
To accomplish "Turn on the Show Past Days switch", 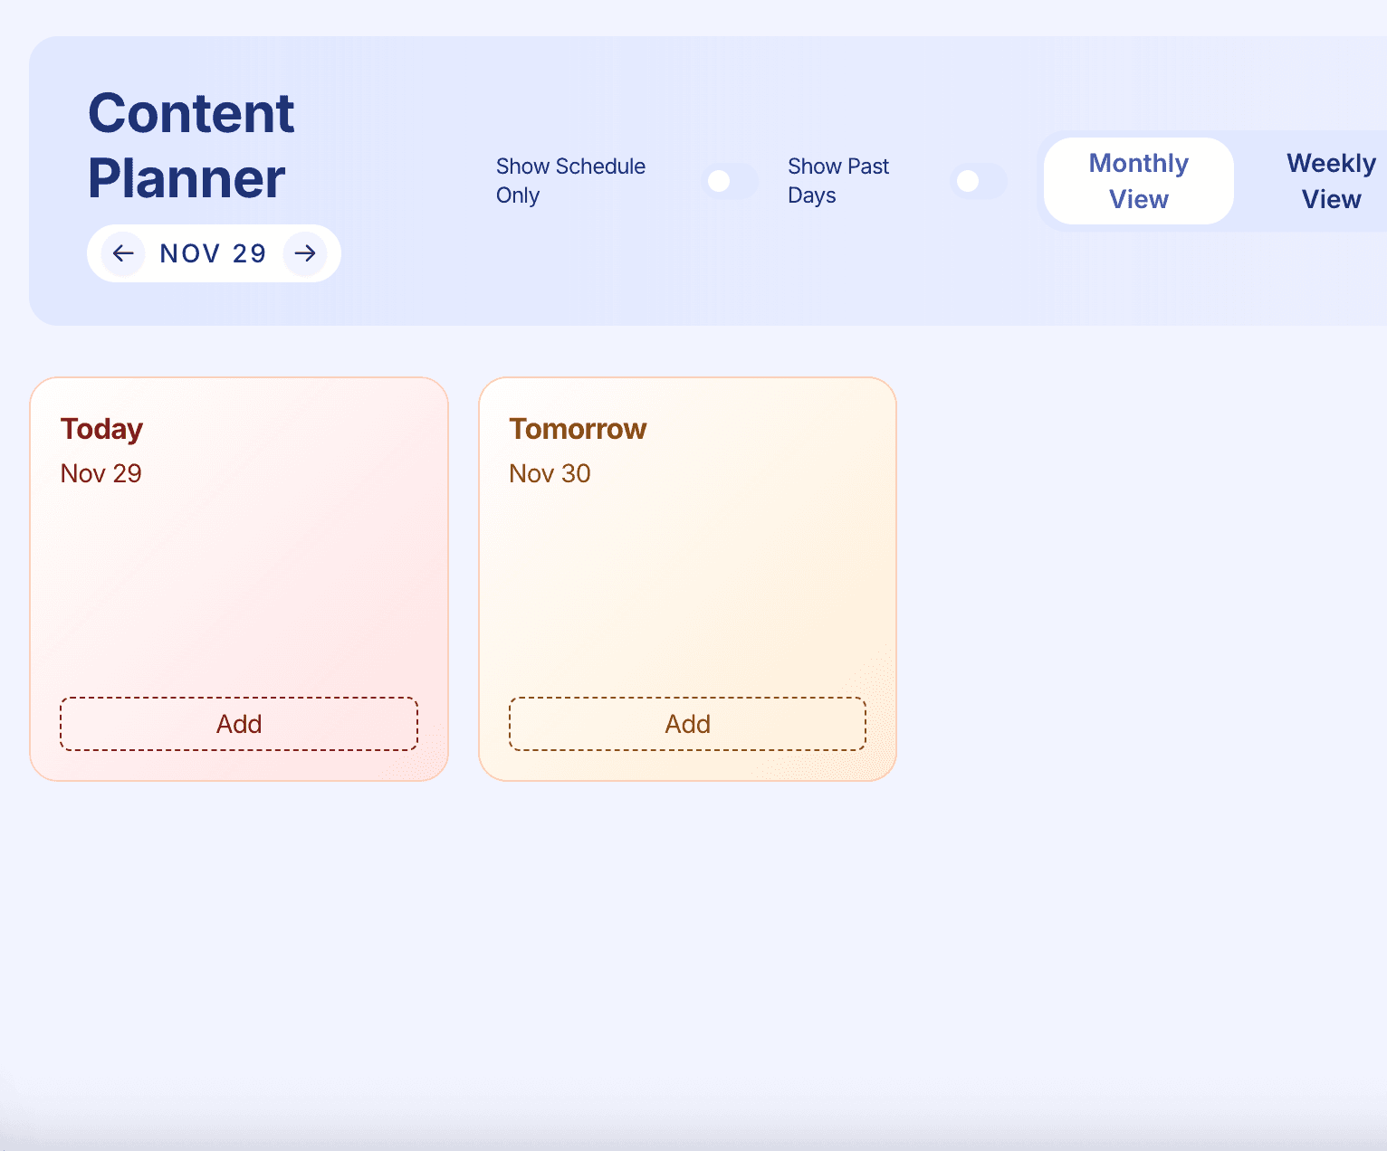I will tap(979, 181).
